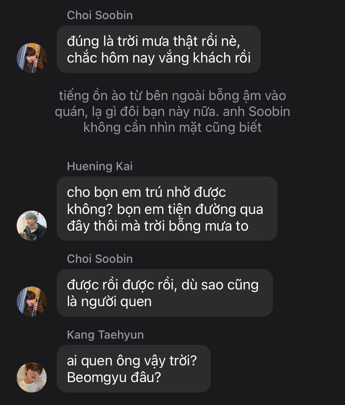Click the Huening Kai sender name

tap(100, 166)
